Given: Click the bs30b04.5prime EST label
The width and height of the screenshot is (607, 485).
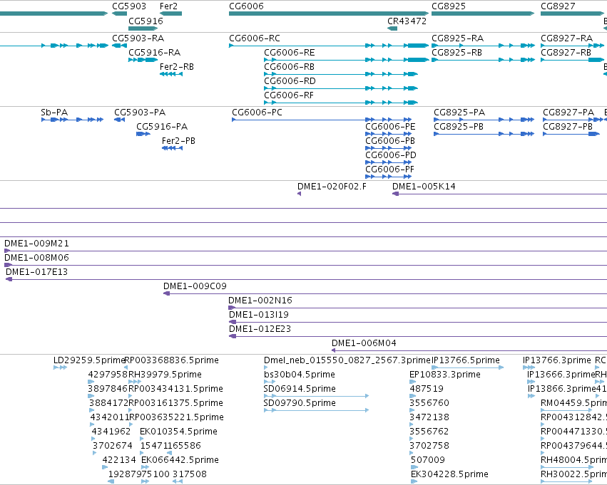Looking at the screenshot, I should coord(300,375).
